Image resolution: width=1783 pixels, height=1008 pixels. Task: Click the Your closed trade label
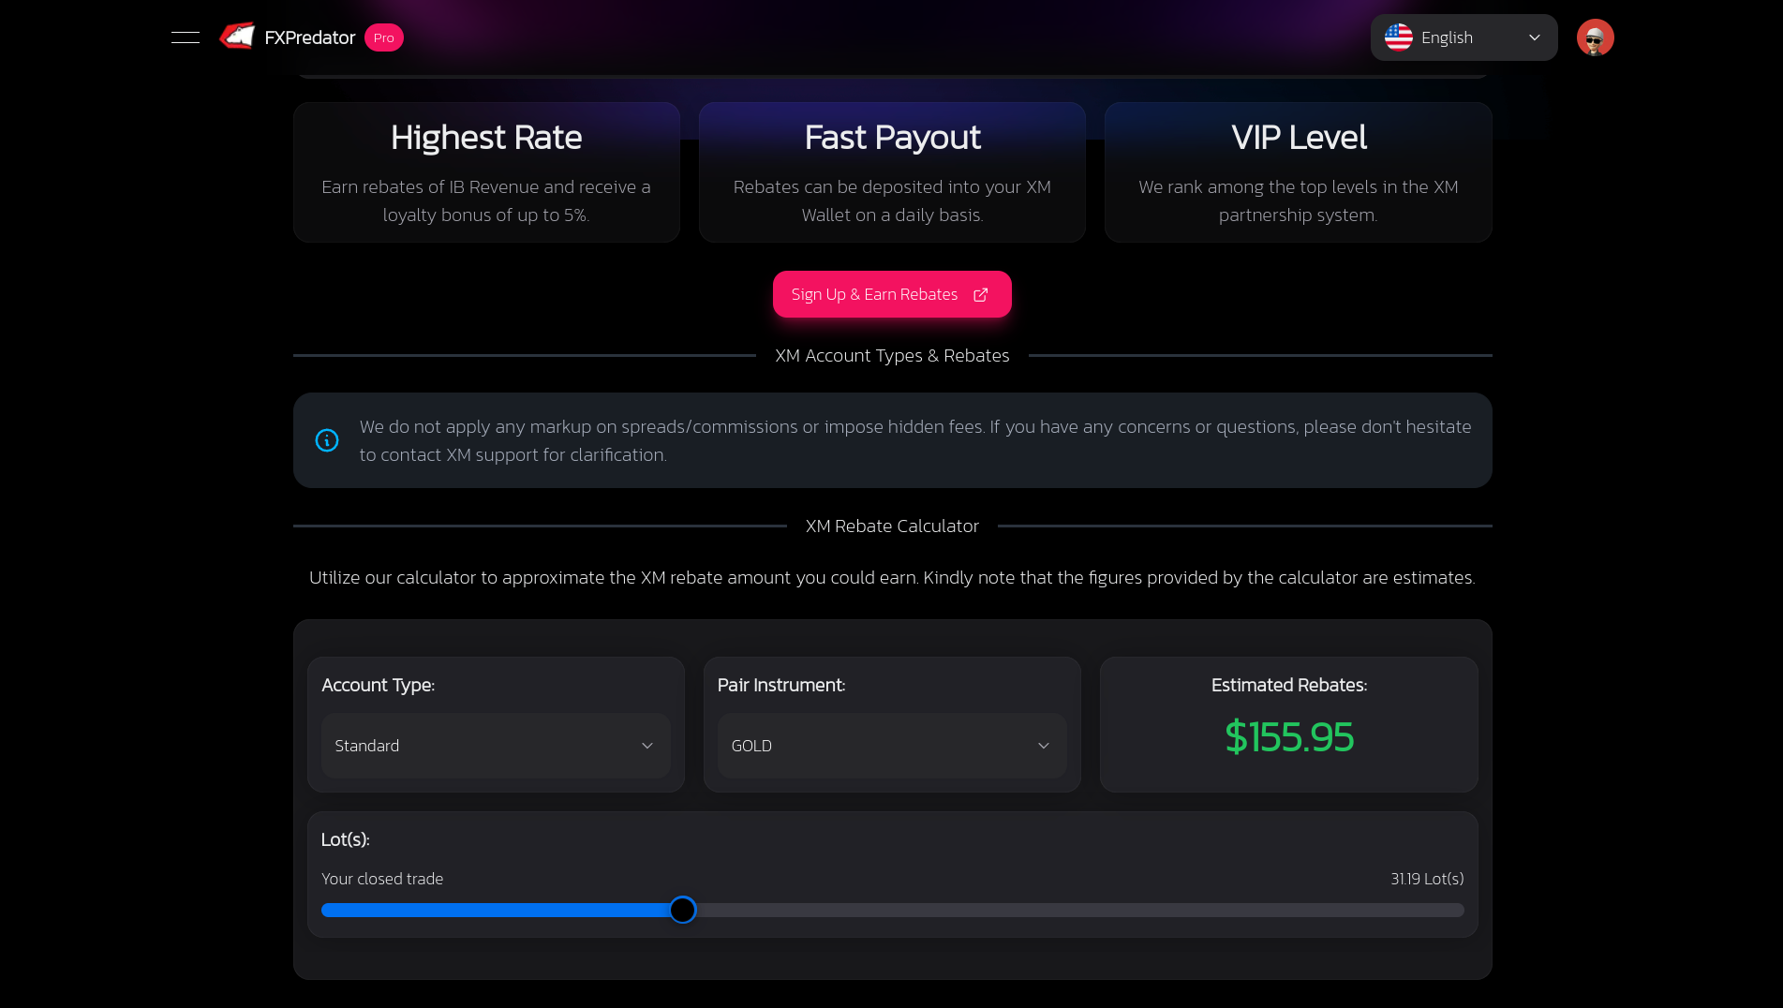tap(382, 879)
